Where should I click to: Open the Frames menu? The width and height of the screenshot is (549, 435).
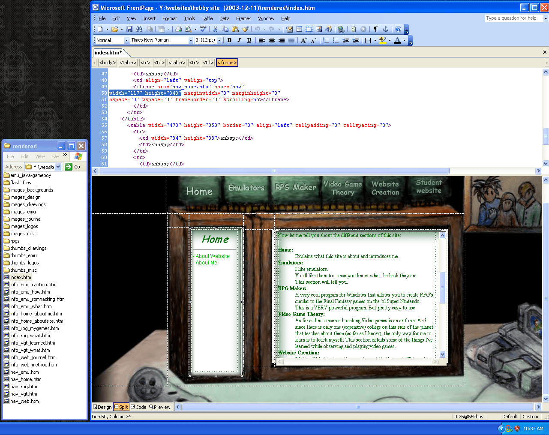tap(243, 18)
